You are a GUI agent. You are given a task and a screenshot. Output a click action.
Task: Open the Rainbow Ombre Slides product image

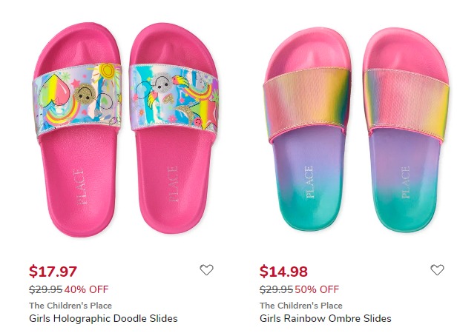point(356,129)
